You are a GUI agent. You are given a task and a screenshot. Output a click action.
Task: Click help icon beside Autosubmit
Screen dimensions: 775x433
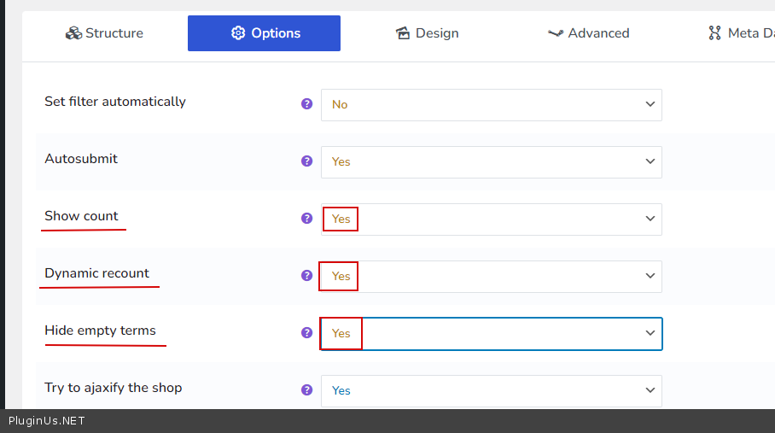[x=307, y=161]
